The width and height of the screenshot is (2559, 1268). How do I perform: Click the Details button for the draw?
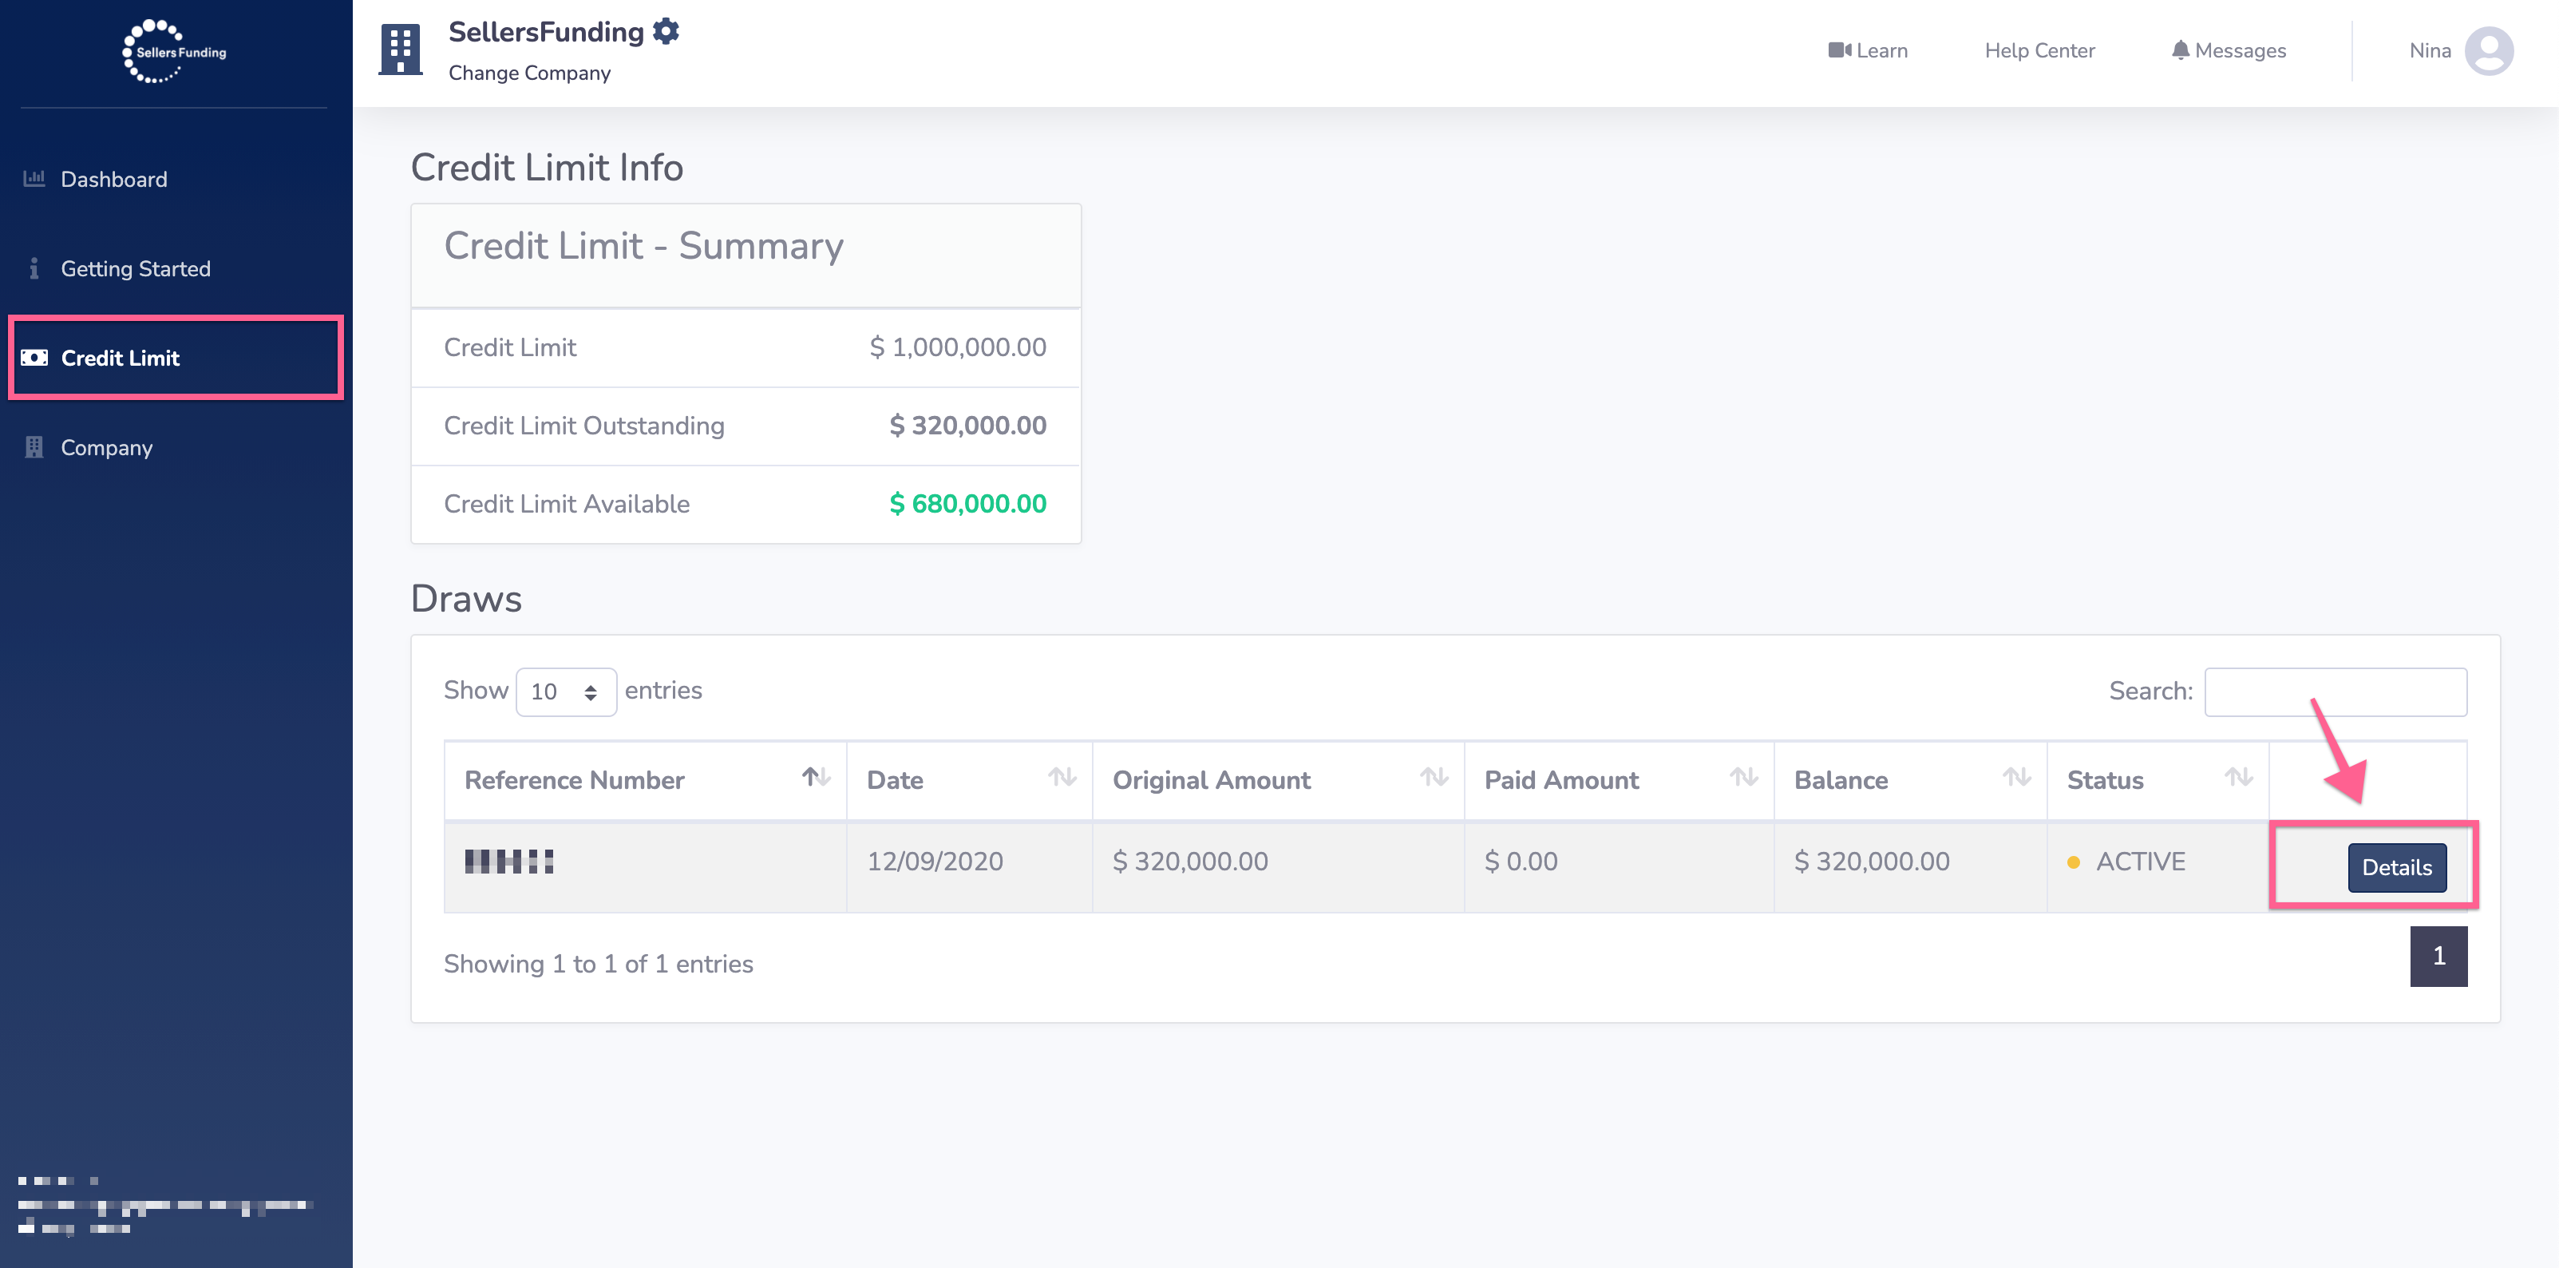pos(2397,867)
